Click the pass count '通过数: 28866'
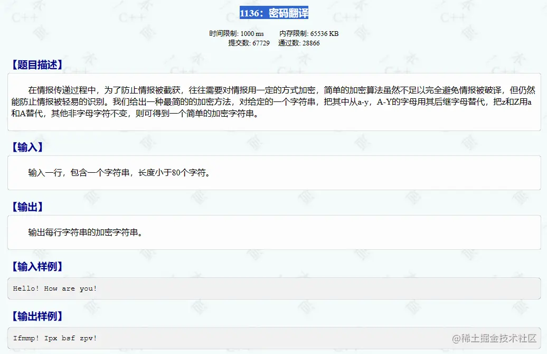This screenshot has width=547, height=354. pyautogui.click(x=299, y=43)
